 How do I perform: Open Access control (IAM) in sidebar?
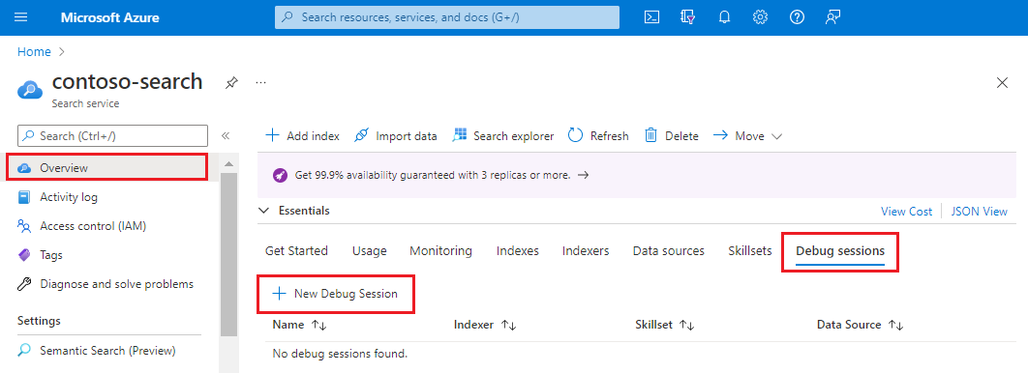click(x=92, y=226)
